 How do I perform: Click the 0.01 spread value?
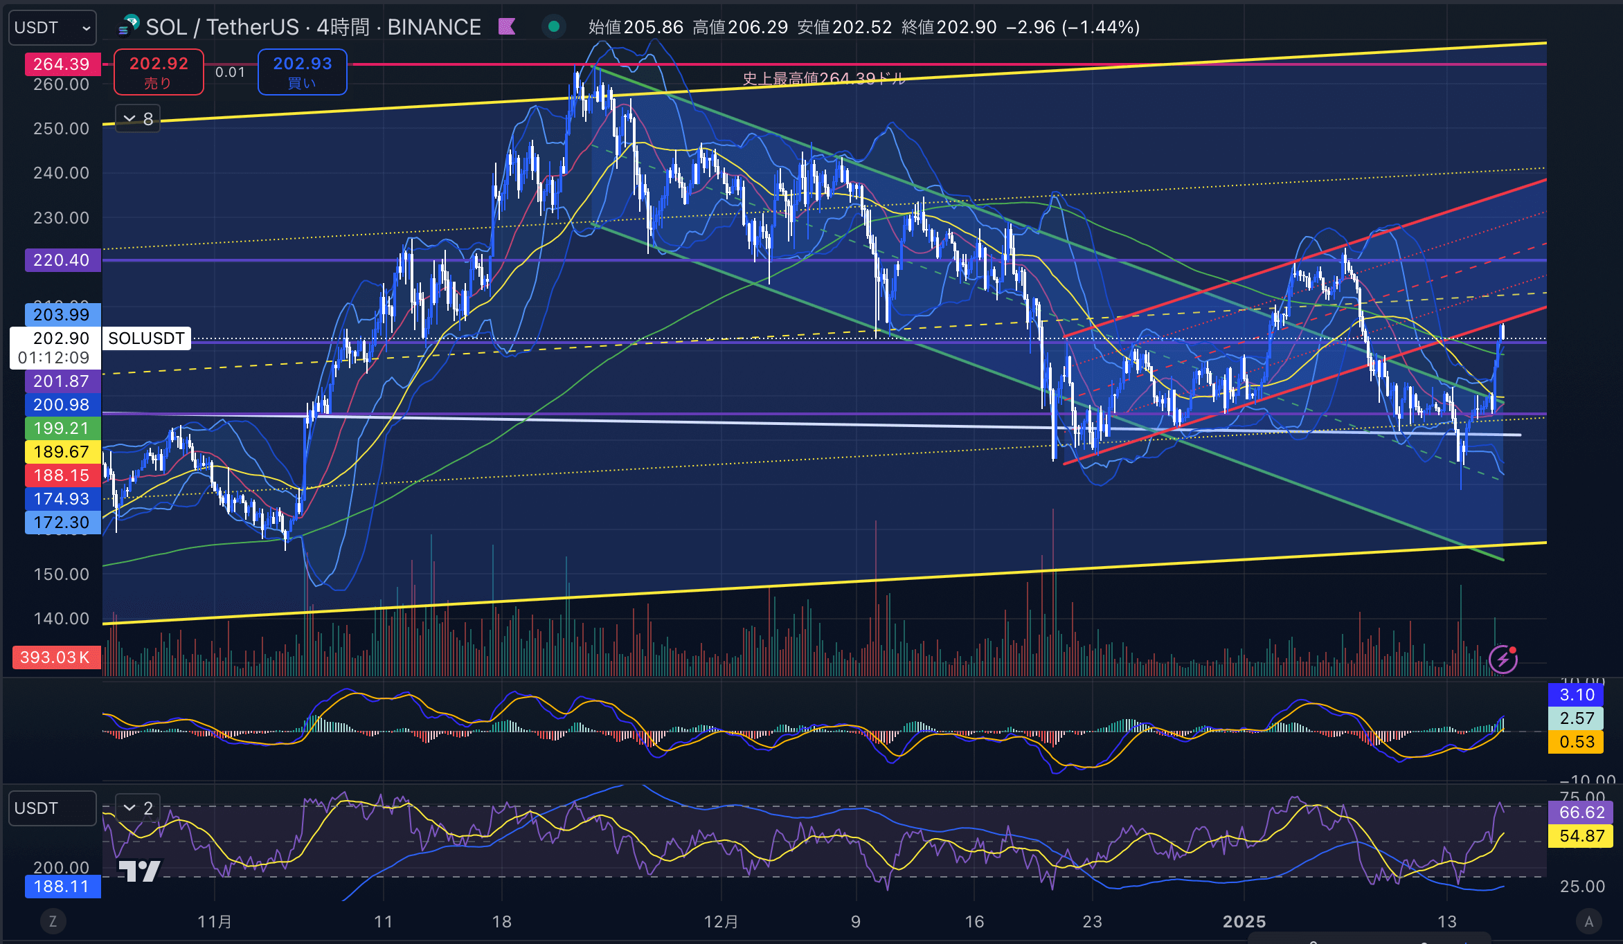click(230, 72)
